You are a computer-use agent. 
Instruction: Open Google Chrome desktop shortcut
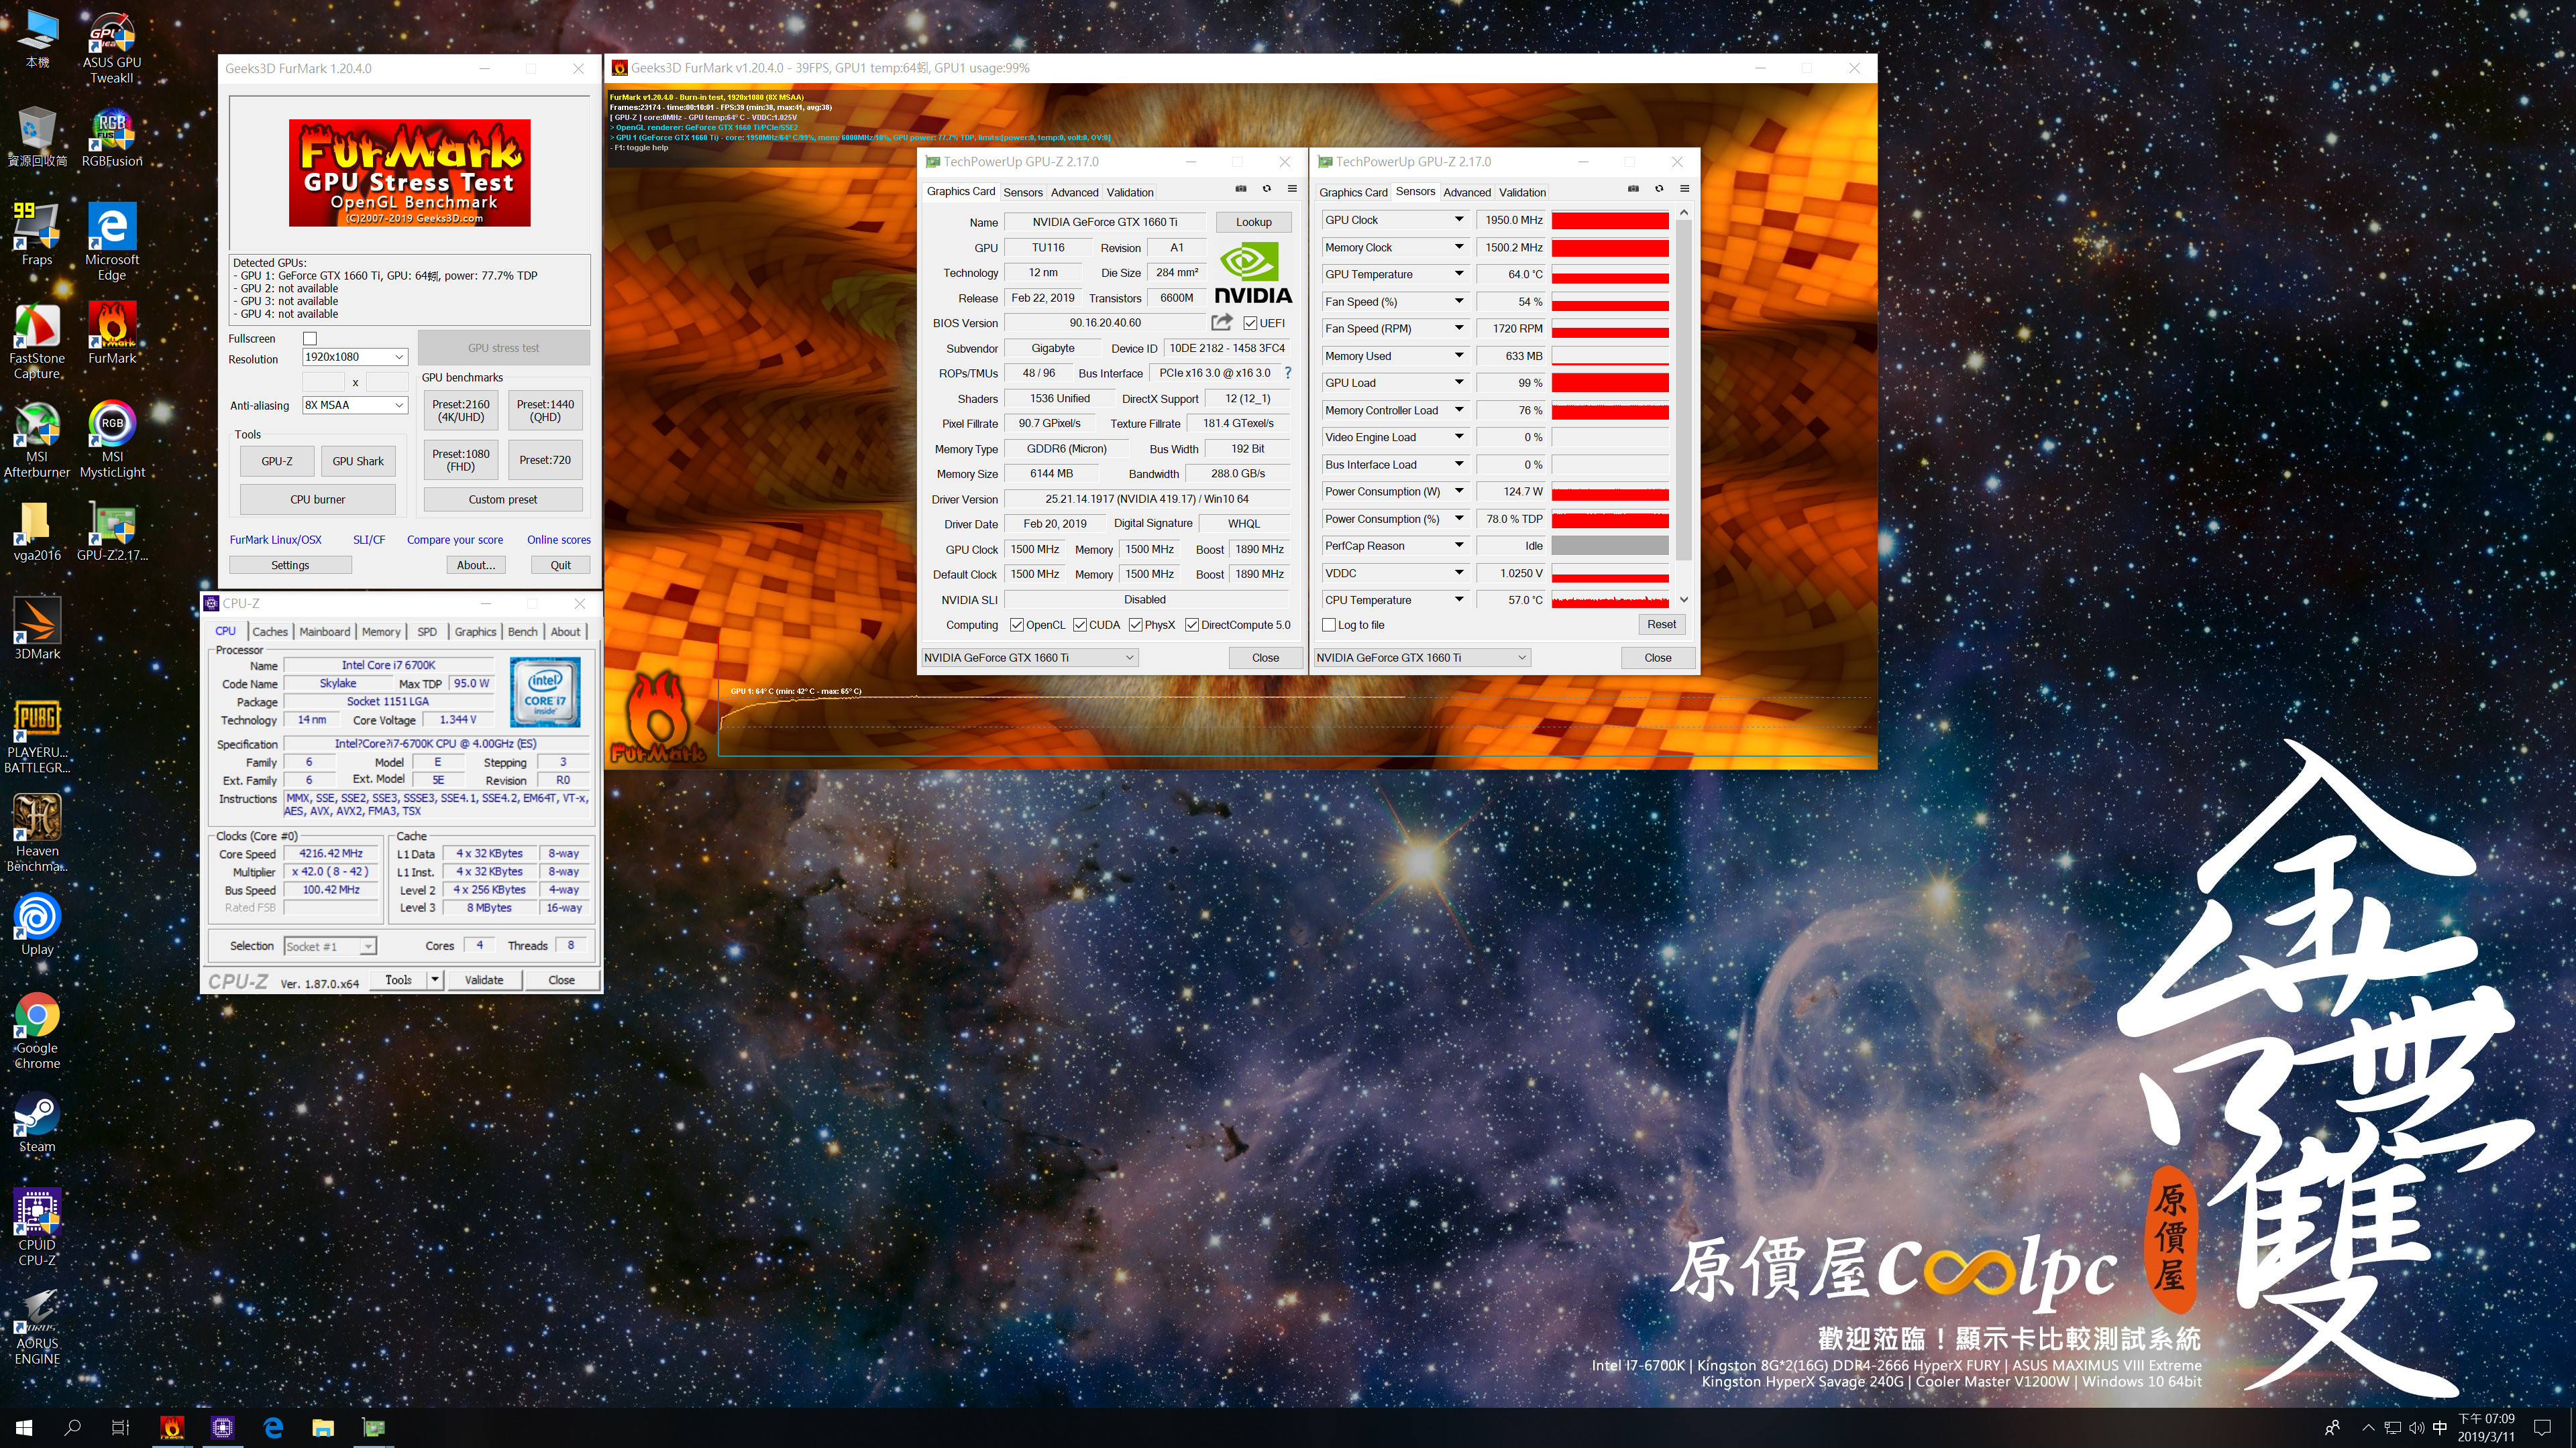tap(37, 1030)
